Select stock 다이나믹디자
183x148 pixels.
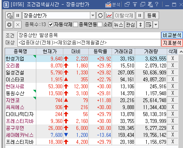(x=20, y=114)
